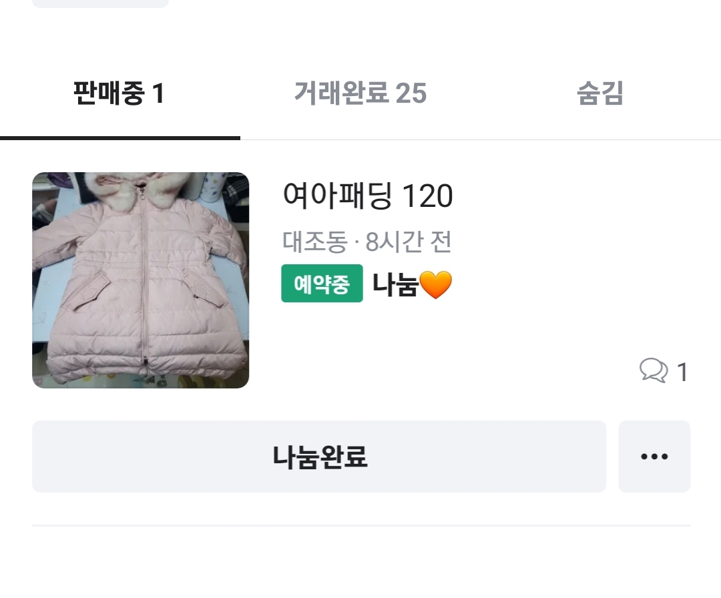Tap the 8시간 전 timestamp
Viewport: 721px width, 598px height.
[409, 242]
